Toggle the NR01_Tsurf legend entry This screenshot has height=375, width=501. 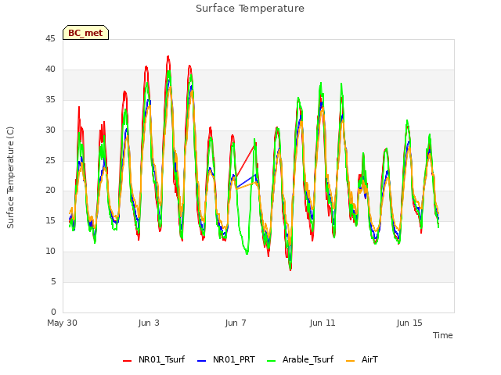(x=153, y=359)
